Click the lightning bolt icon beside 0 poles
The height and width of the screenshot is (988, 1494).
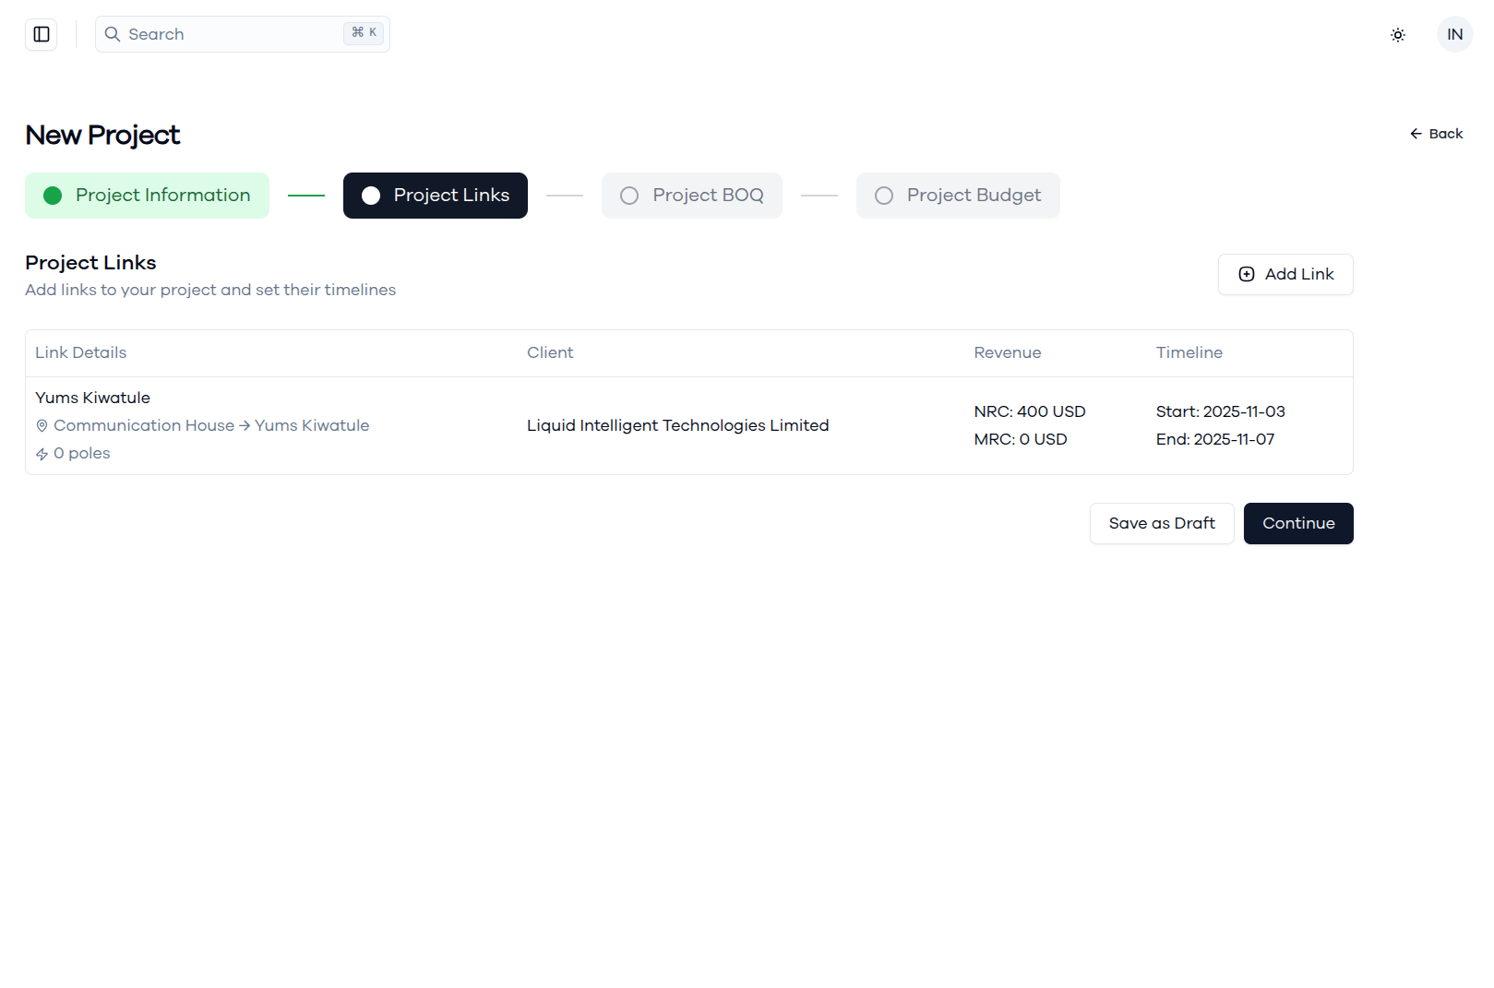point(42,454)
